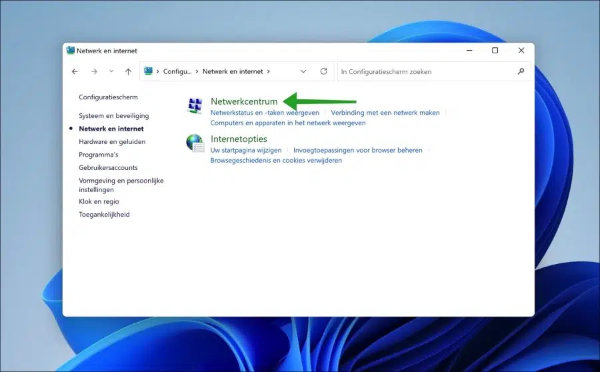Open Toegankelijkheid category
This screenshot has height=372, width=600.
104,214
